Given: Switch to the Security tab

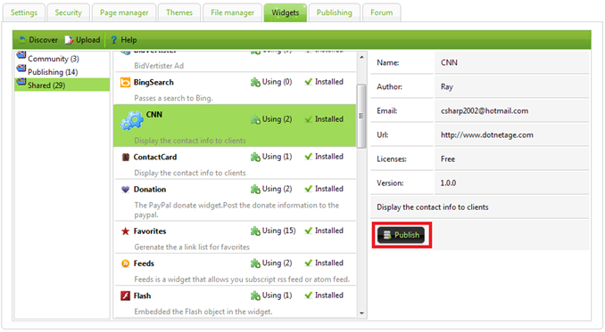Looking at the screenshot, I should tap(69, 12).
